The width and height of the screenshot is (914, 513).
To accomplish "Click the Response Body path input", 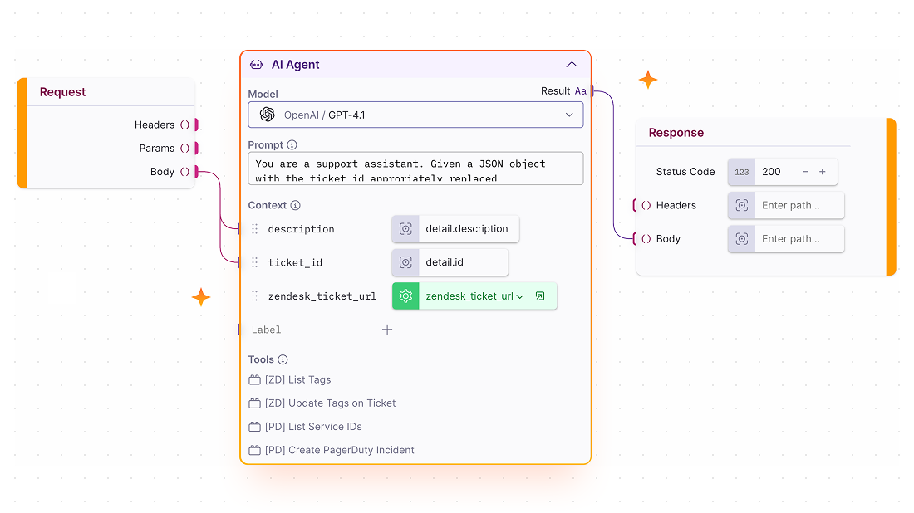I will pos(798,239).
